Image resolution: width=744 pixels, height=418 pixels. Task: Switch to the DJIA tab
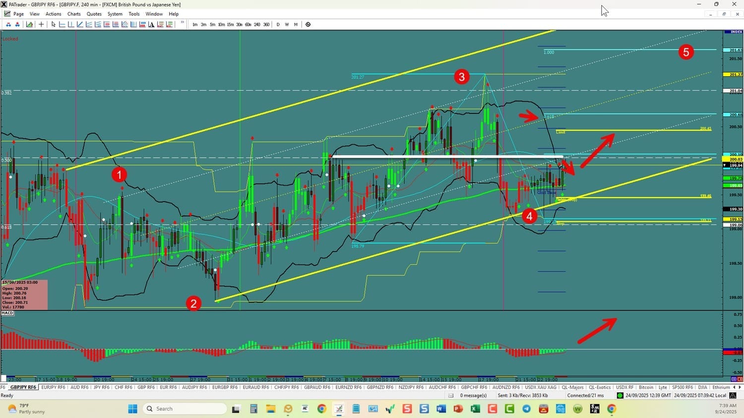[702, 387]
